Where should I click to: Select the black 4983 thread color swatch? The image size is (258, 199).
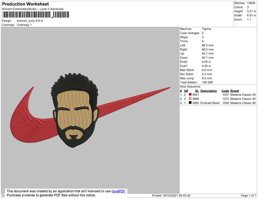tap(190, 103)
